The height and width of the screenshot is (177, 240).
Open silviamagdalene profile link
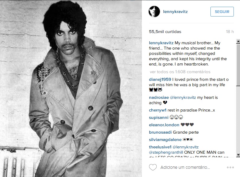click(165, 140)
